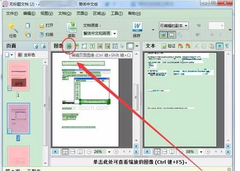Toggle the keep-pictures icon under 可编辑的副本

pyautogui.click(x=163, y=35)
